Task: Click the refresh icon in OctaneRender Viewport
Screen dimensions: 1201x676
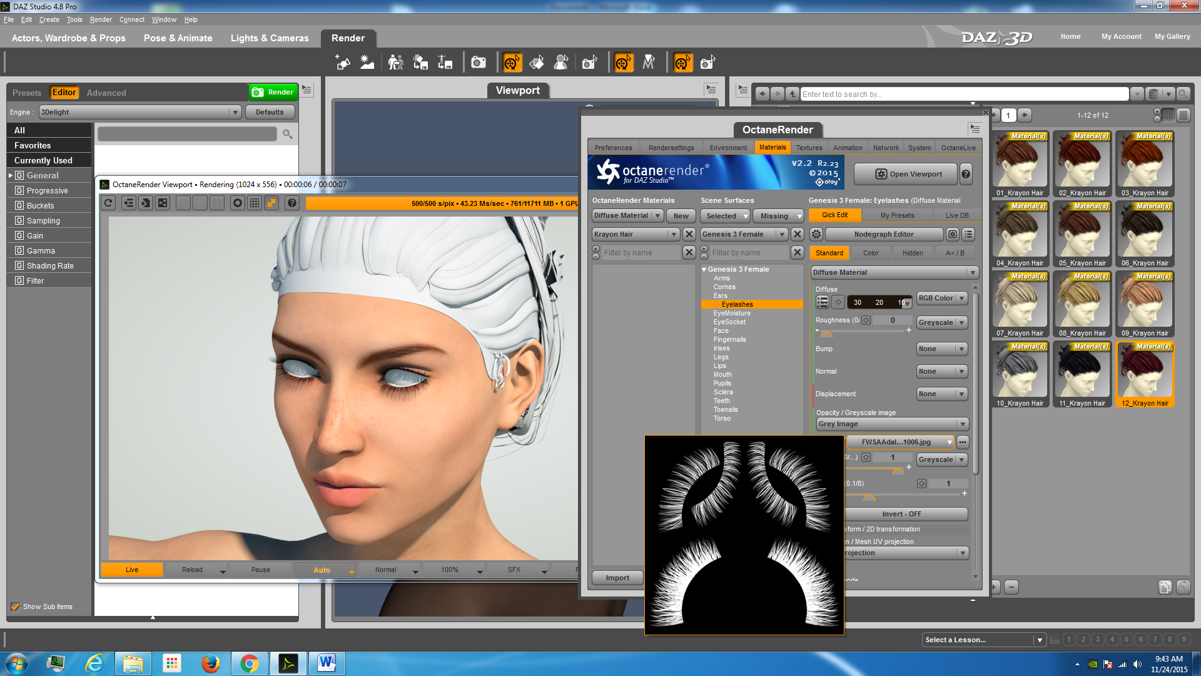Action: click(x=108, y=203)
